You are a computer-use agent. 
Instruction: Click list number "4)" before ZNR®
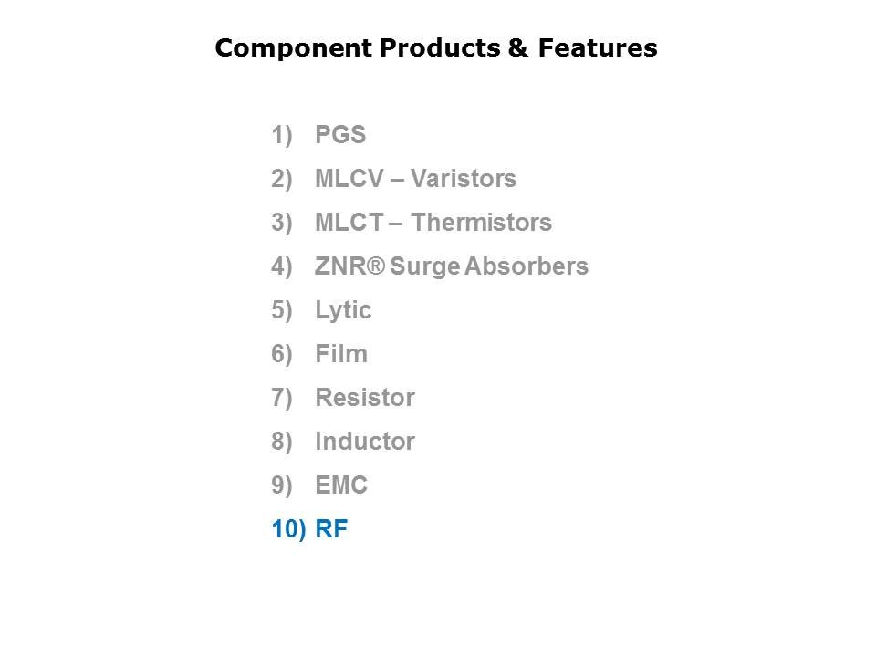point(281,267)
